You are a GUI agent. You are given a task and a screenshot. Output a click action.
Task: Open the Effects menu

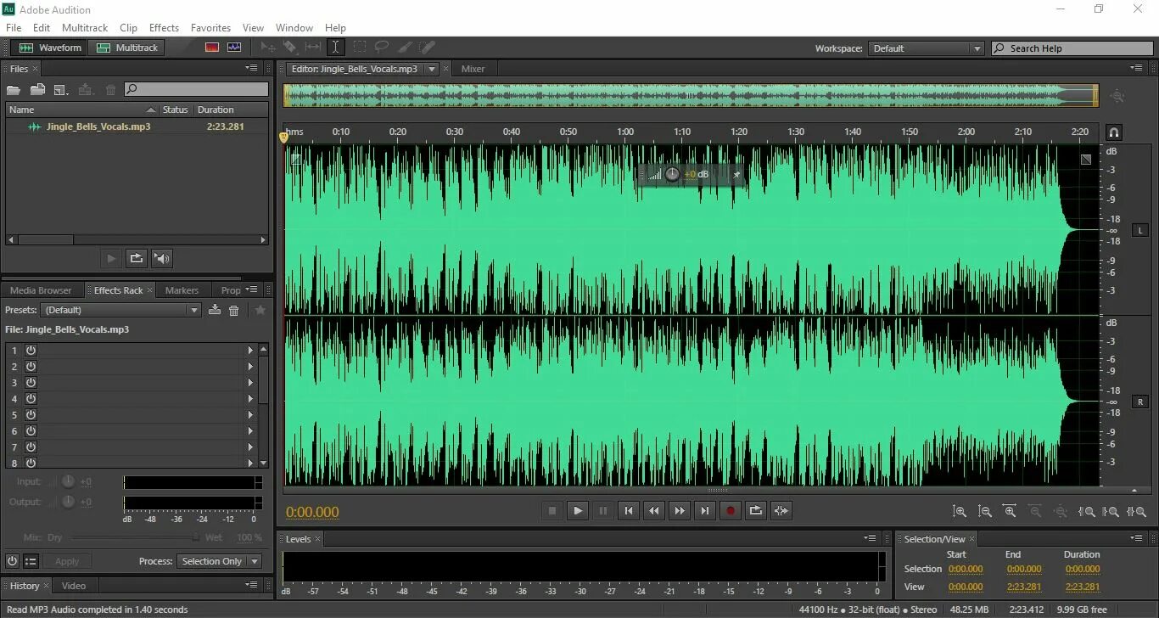tap(164, 27)
